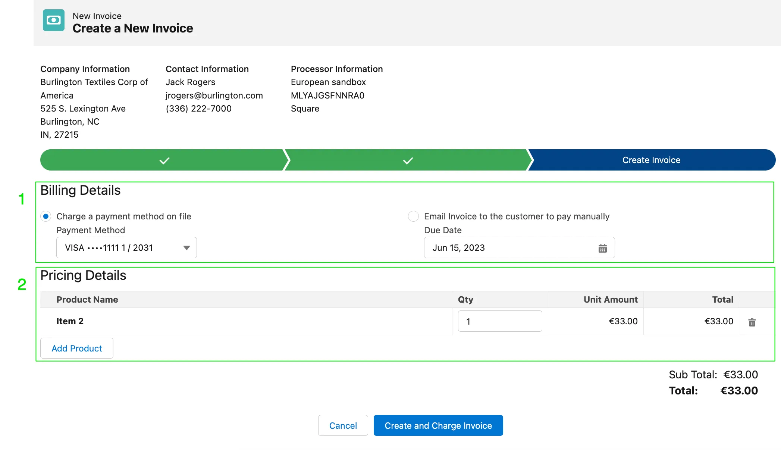The height and width of the screenshot is (450, 781).
Task: Click the (336) 222-7000 phone number
Action: 198,109
